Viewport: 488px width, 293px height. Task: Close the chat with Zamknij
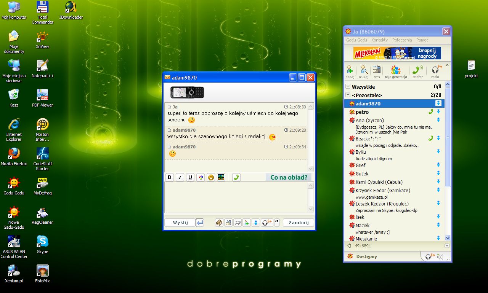tap(298, 222)
